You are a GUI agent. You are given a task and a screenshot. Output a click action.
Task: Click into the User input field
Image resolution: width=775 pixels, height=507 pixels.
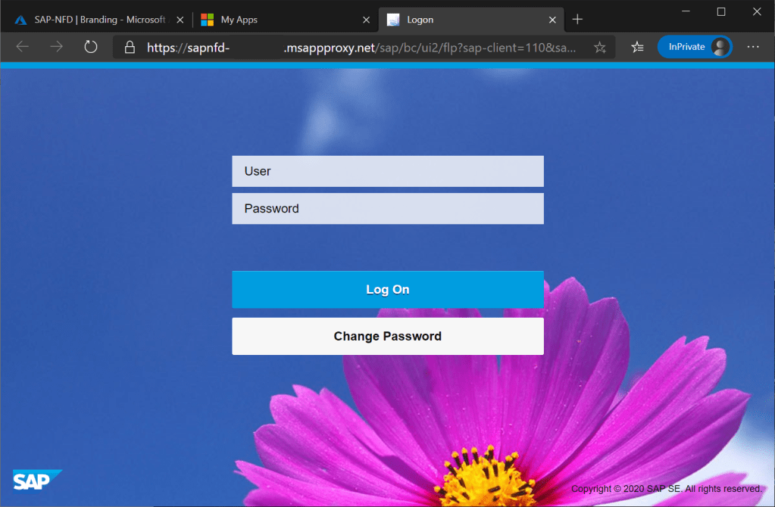pyautogui.click(x=387, y=171)
